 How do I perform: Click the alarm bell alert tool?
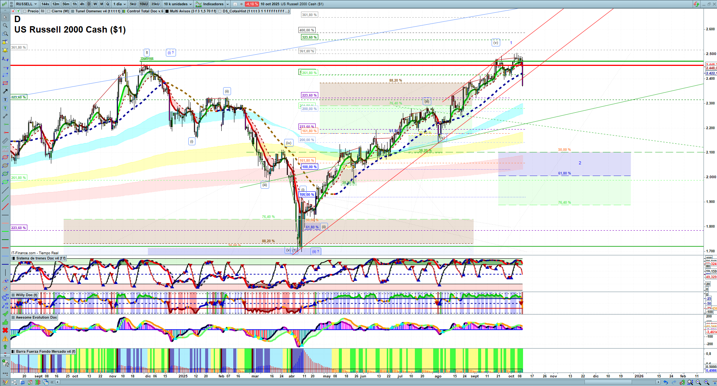(5, 50)
